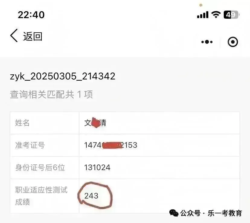The image size is (250, 223).
Task: Click the 返回 back label
Action: click(33, 36)
